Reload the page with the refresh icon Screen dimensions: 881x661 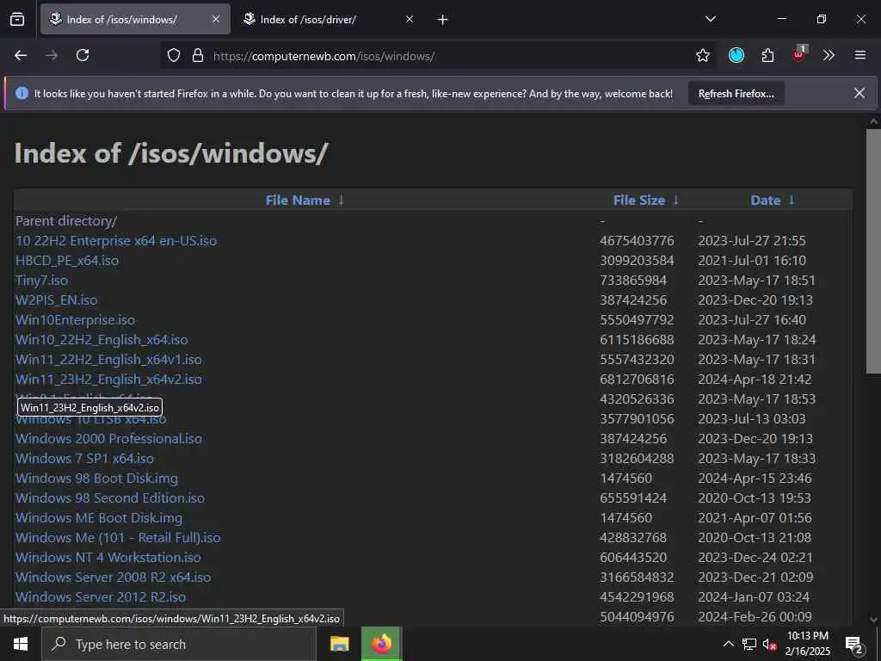pyautogui.click(x=83, y=55)
